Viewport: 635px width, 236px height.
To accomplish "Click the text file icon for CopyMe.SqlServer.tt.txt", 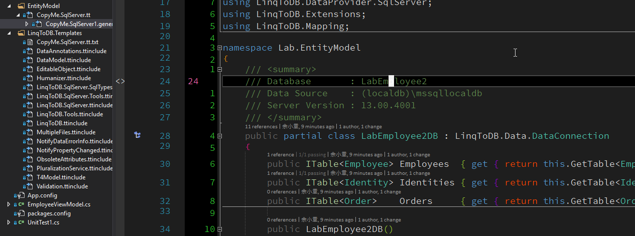I will (30, 42).
